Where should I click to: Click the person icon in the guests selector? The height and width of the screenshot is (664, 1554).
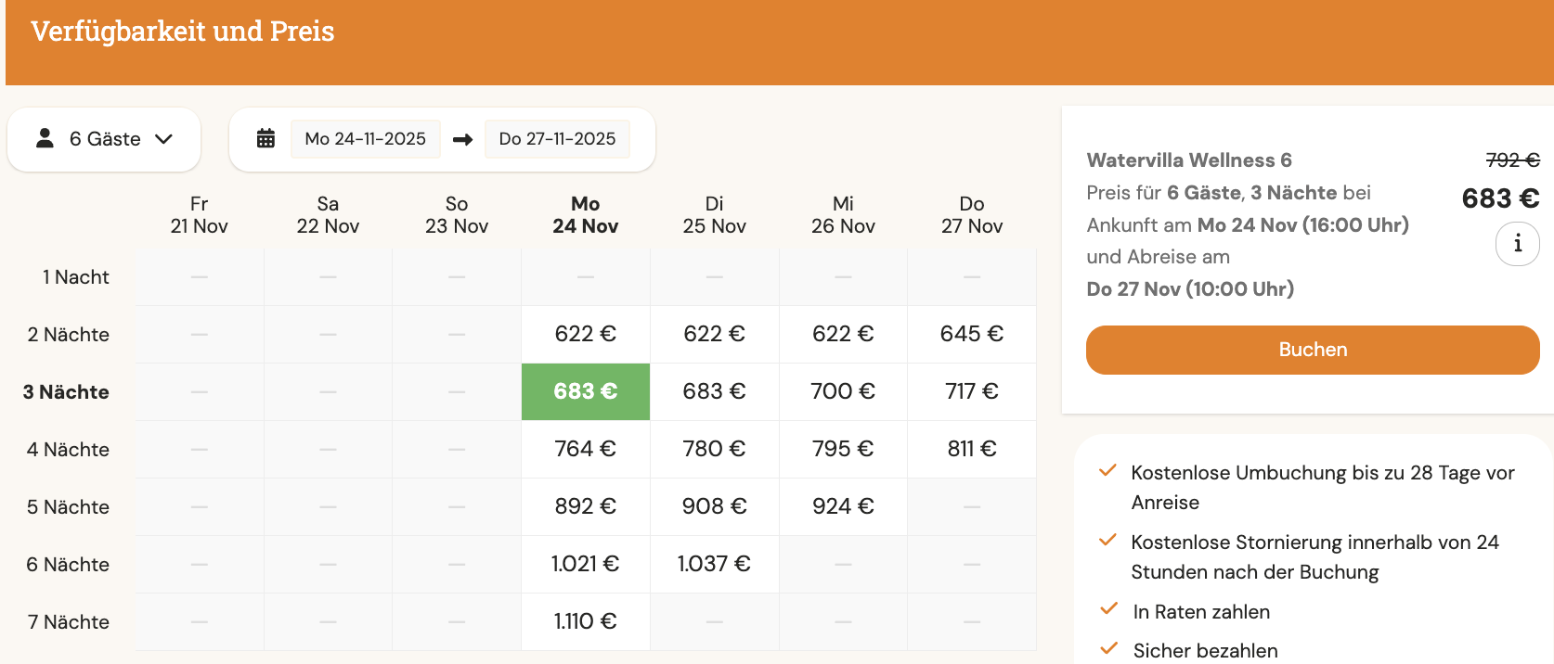(x=45, y=139)
